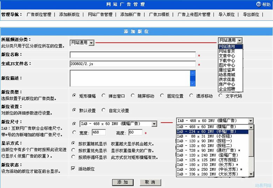The image size is (273, 188).
Task: Open the expanded 网站通用 dropdown arrow on right
Action: (x=239, y=40)
